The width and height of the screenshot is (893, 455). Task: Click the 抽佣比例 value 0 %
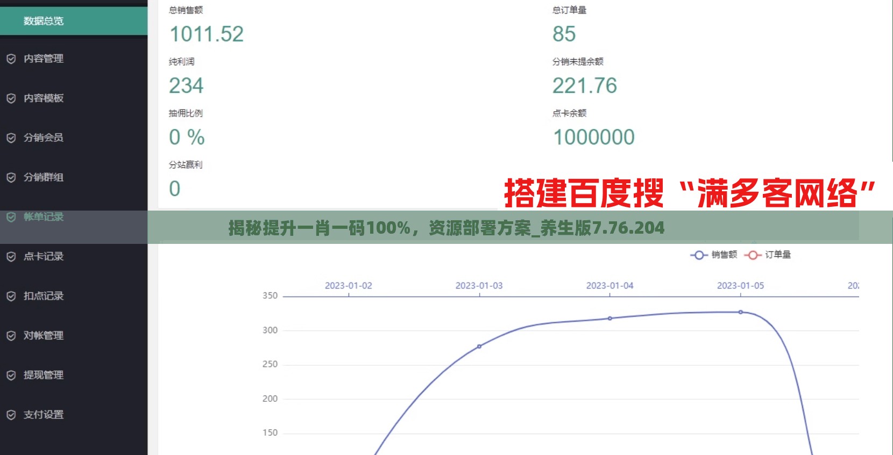point(187,138)
